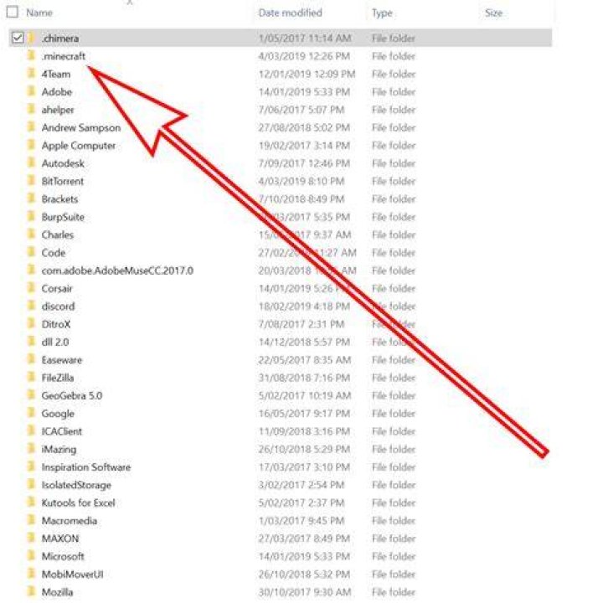Click File folder type in Microsoft row
The image size is (603, 603).
point(394,556)
